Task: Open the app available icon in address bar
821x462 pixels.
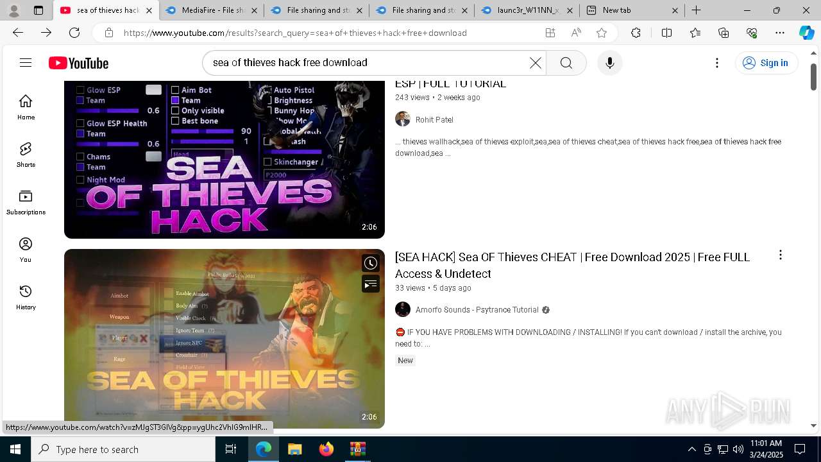Action: pos(550,33)
